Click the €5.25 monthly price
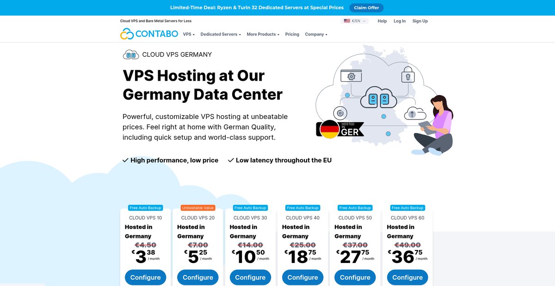The width and height of the screenshot is (555, 286). 198,257
